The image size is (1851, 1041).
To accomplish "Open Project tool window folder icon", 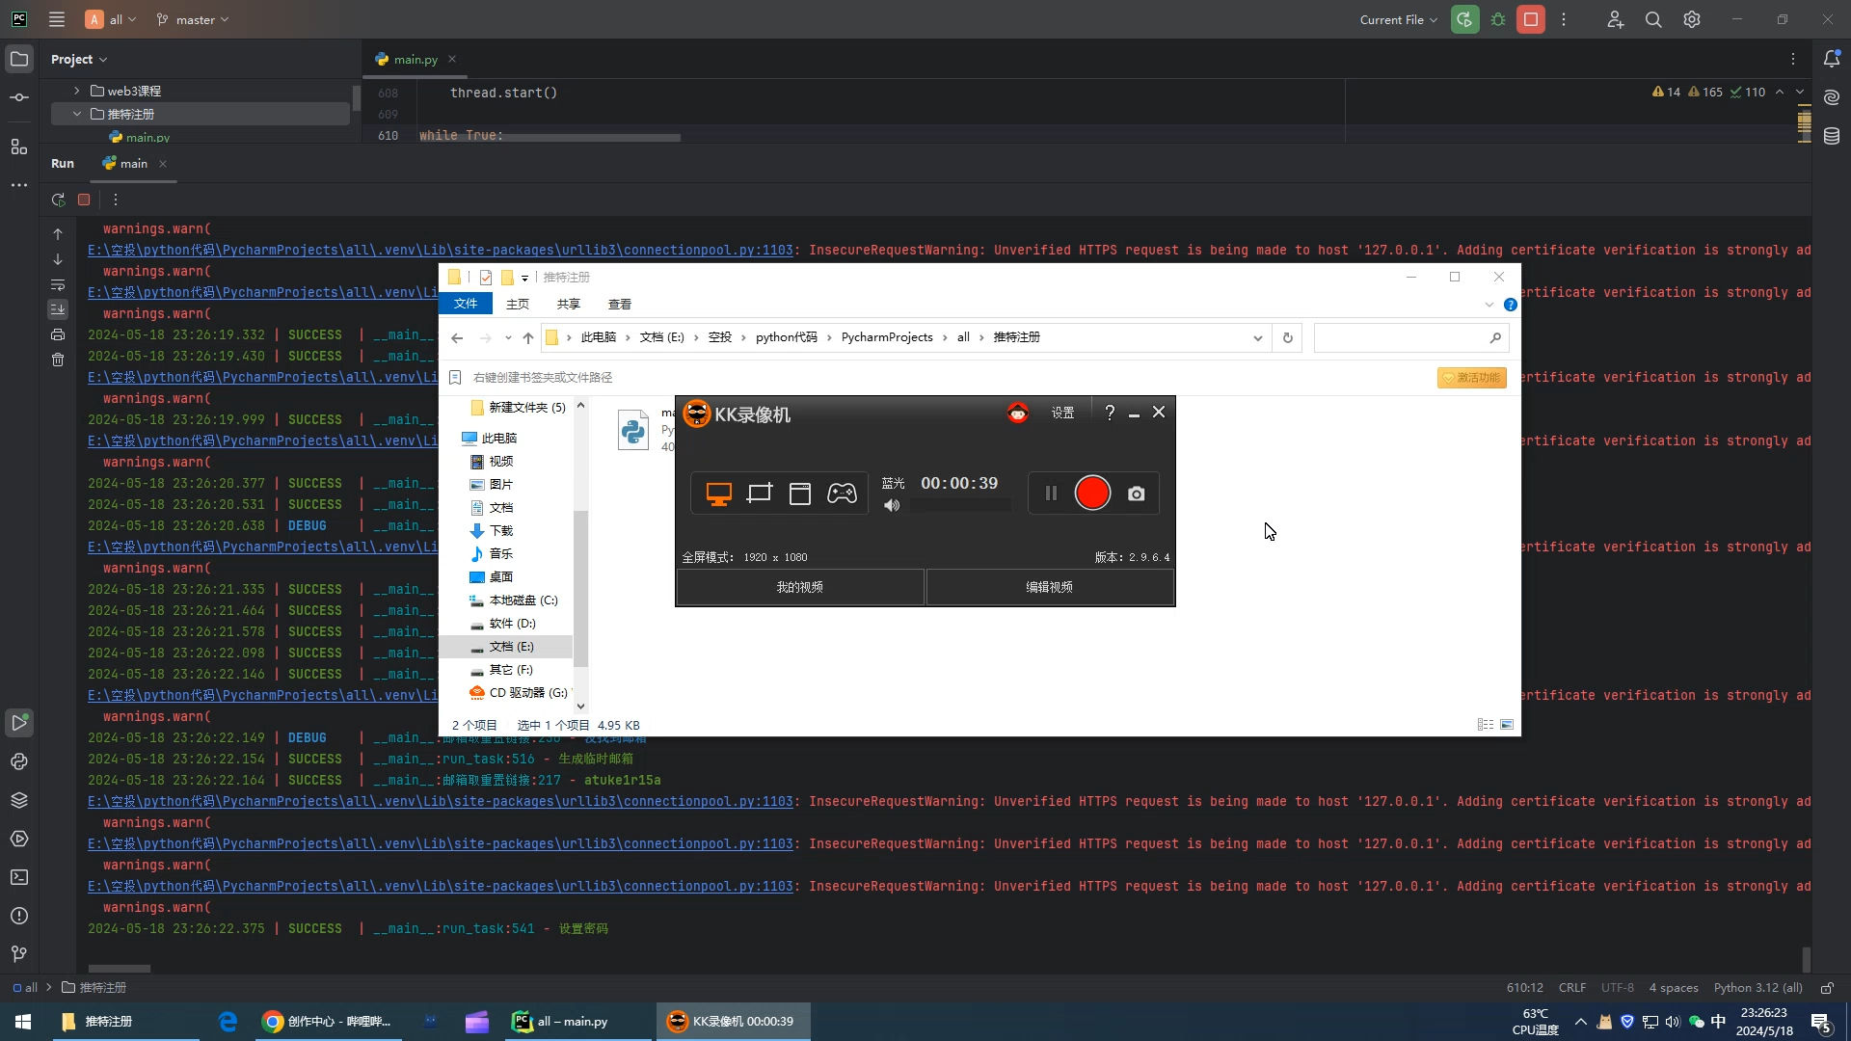I will pyautogui.click(x=19, y=59).
